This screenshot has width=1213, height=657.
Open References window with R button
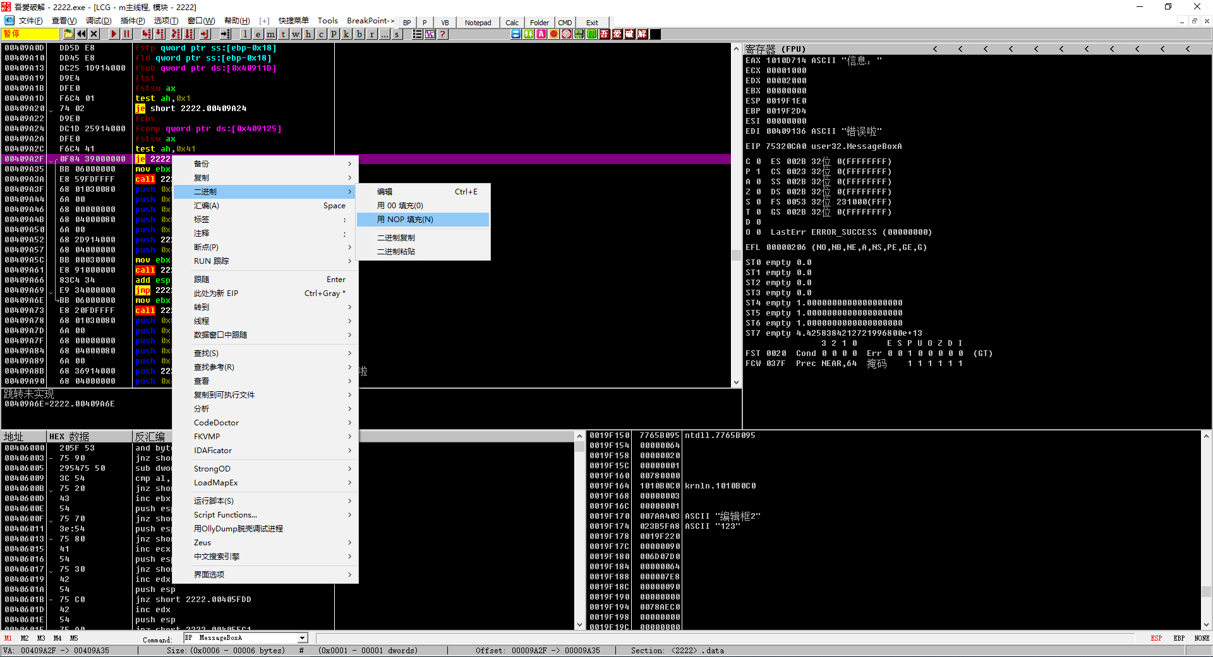click(372, 34)
